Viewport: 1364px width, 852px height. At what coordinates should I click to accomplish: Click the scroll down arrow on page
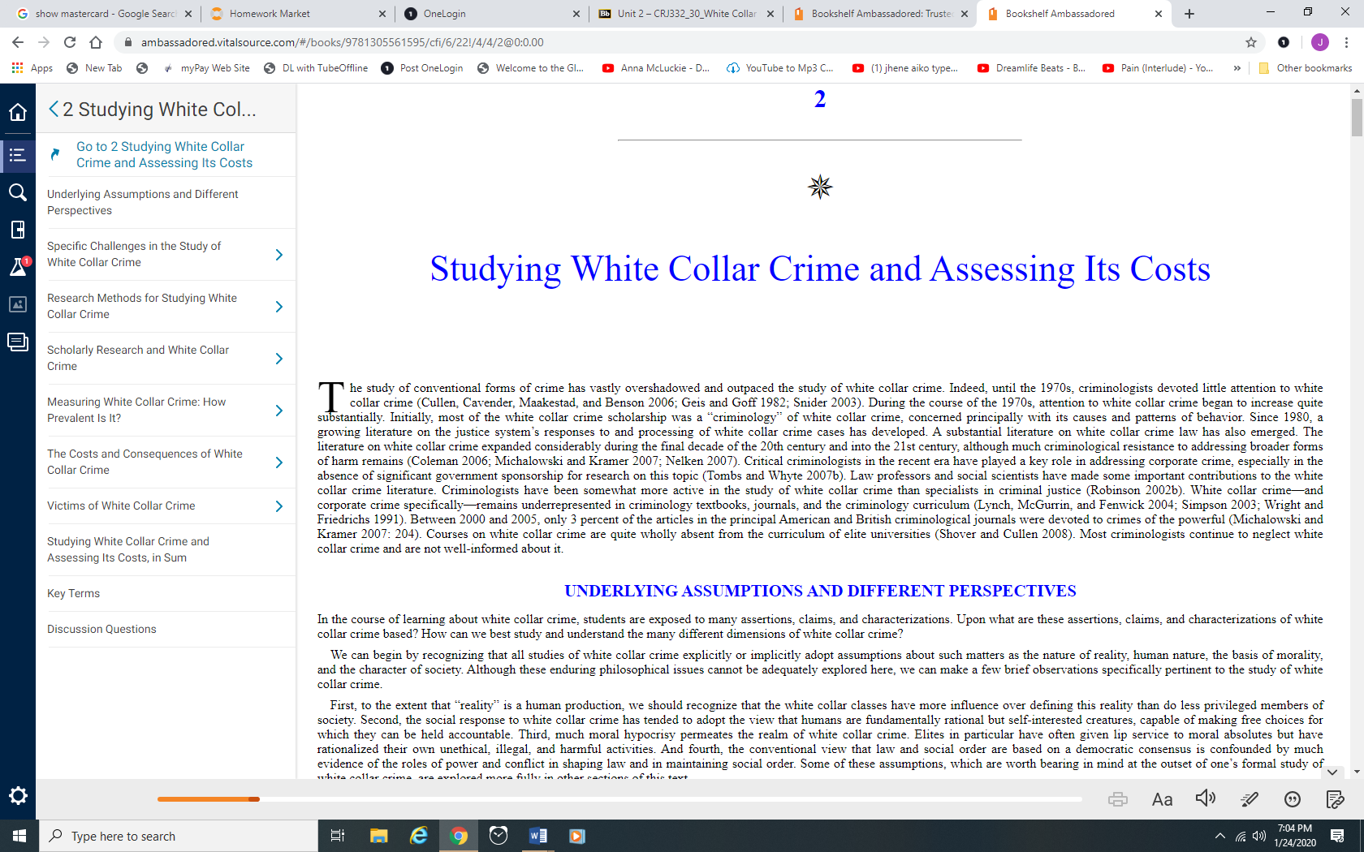click(x=1357, y=772)
